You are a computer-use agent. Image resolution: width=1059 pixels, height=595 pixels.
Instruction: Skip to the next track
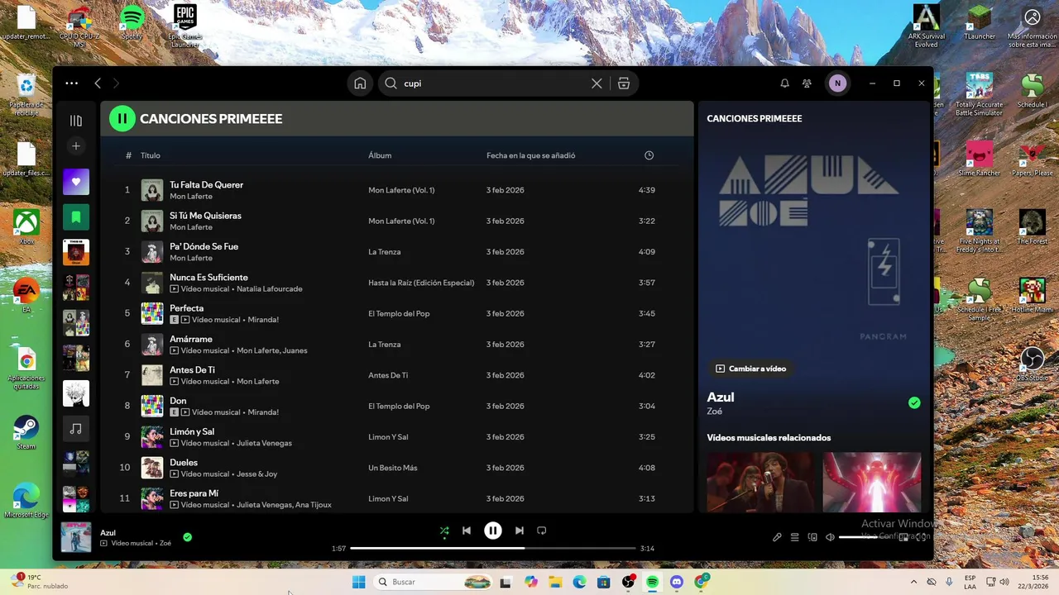[520, 531]
